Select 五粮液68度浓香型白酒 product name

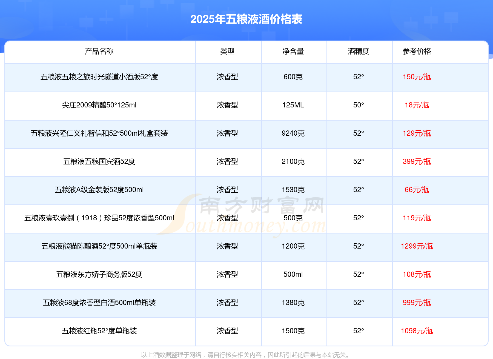[x=99, y=303]
